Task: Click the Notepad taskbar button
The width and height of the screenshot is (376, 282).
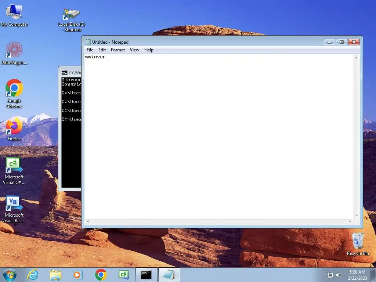Action: (x=169, y=275)
